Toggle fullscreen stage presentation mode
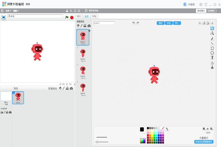Image resolution: width=221 pixels, height=147 pixels. pos(4,17)
